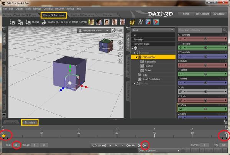Click the X Translate slider handle

pyautogui.click(x=205, y=39)
